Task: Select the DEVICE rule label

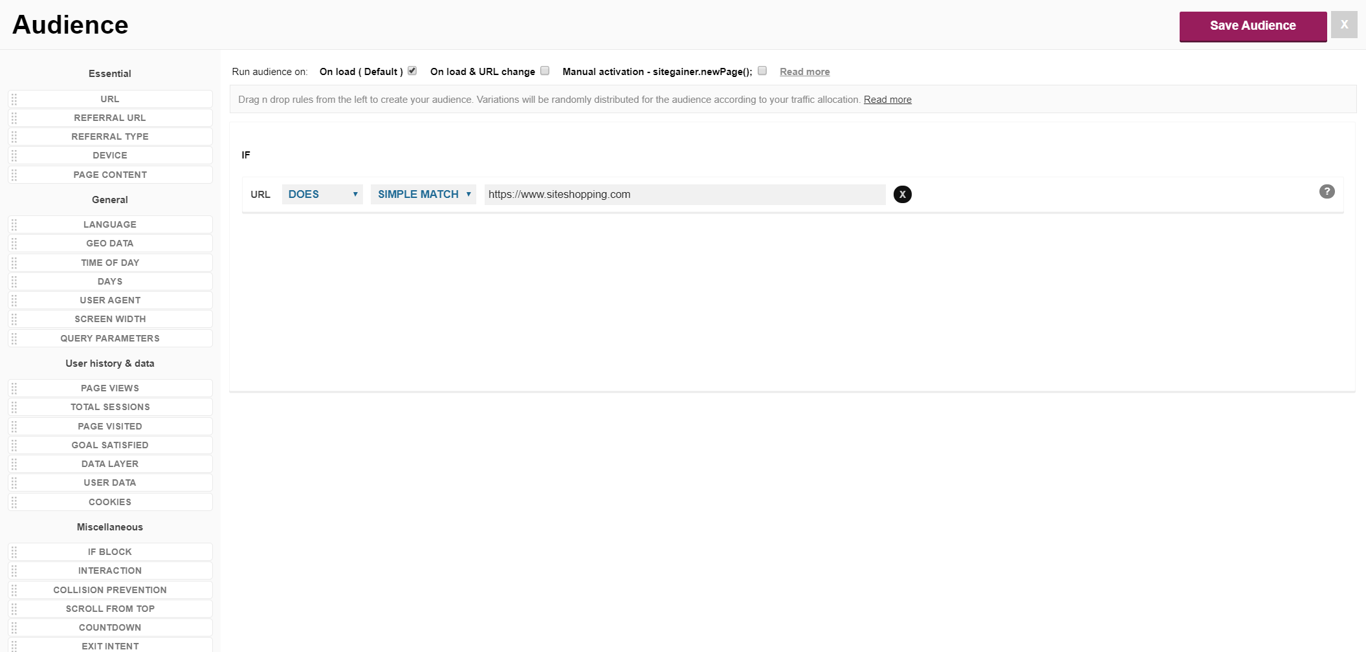Action: tap(110, 155)
